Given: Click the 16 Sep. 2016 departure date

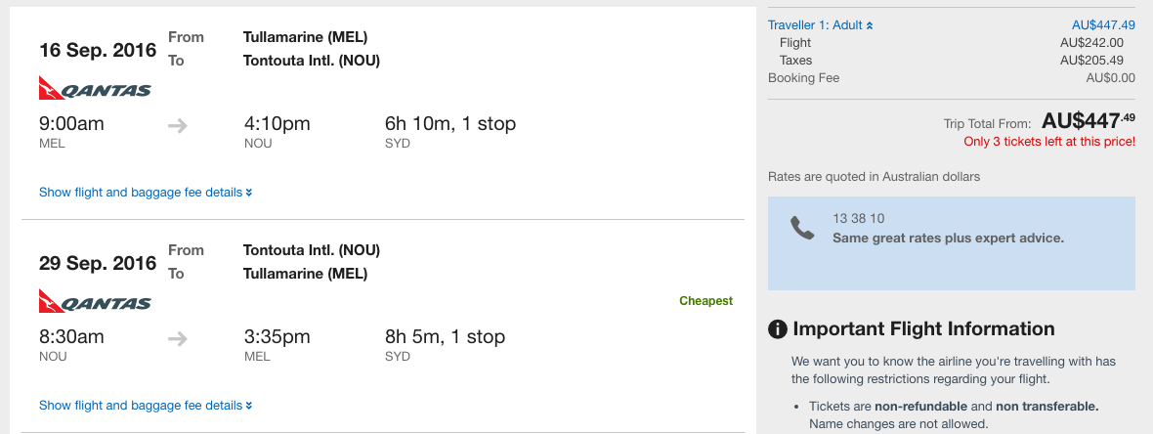Looking at the screenshot, I should point(98,50).
